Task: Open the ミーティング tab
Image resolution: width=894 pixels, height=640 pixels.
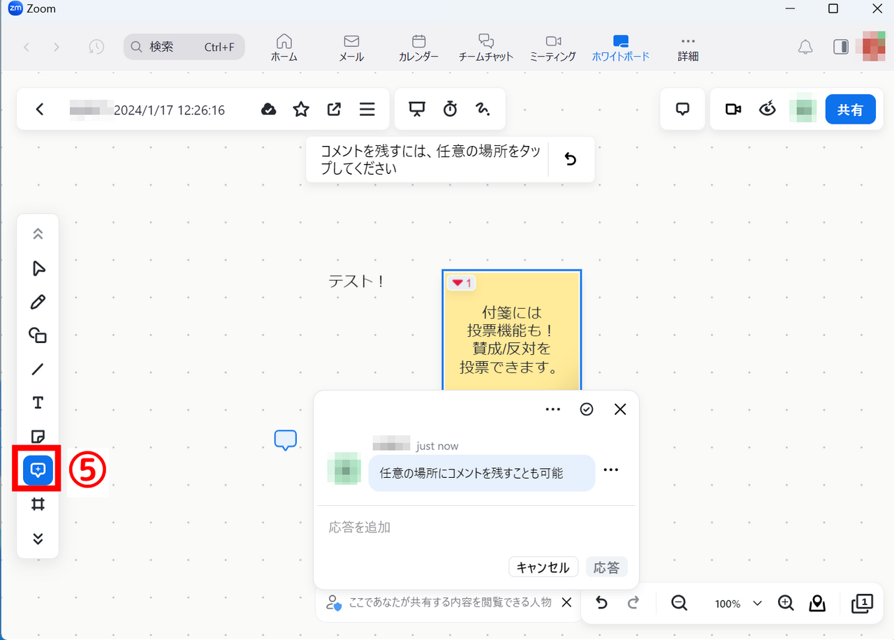Action: tap(553, 48)
